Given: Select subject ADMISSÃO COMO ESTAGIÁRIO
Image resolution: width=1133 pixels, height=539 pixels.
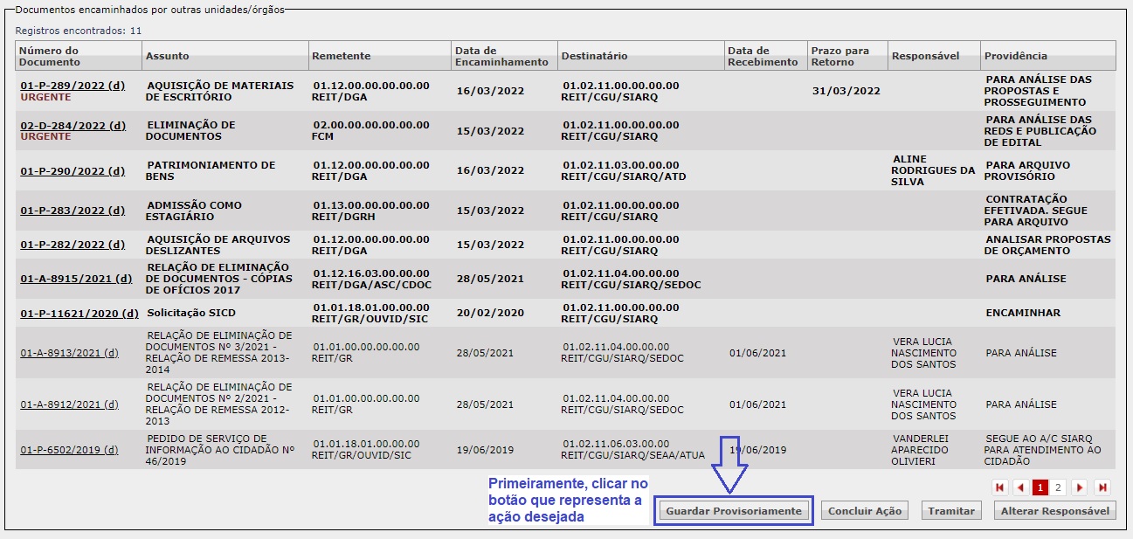Looking at the screenshot, I should pos(194,211).
